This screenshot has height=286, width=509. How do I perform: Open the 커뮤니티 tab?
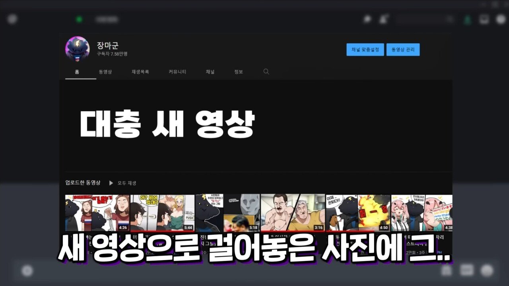(177, 72)
